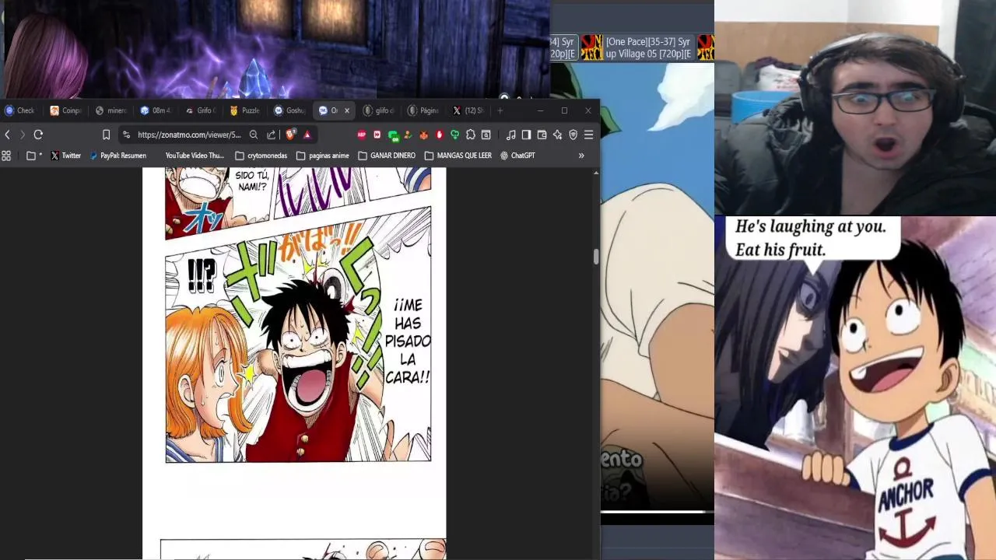996x560 pixels.
Task: Open the MetaMask fox extension
Action: (x=423, y=135)
